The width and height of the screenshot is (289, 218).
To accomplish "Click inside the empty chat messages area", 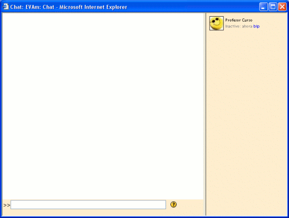I will point(103,106).
